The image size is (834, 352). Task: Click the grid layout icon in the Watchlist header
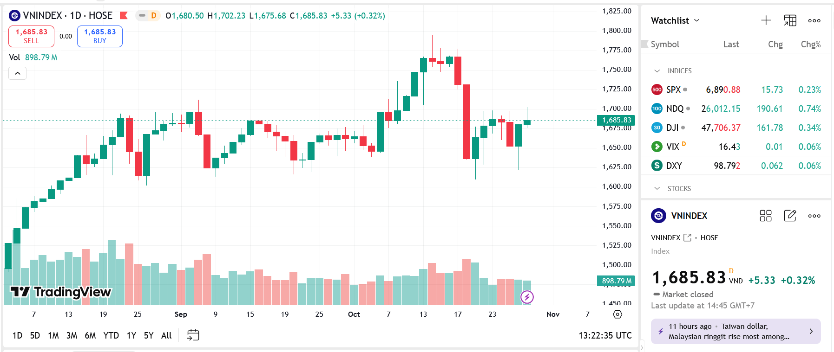[790, 20]
